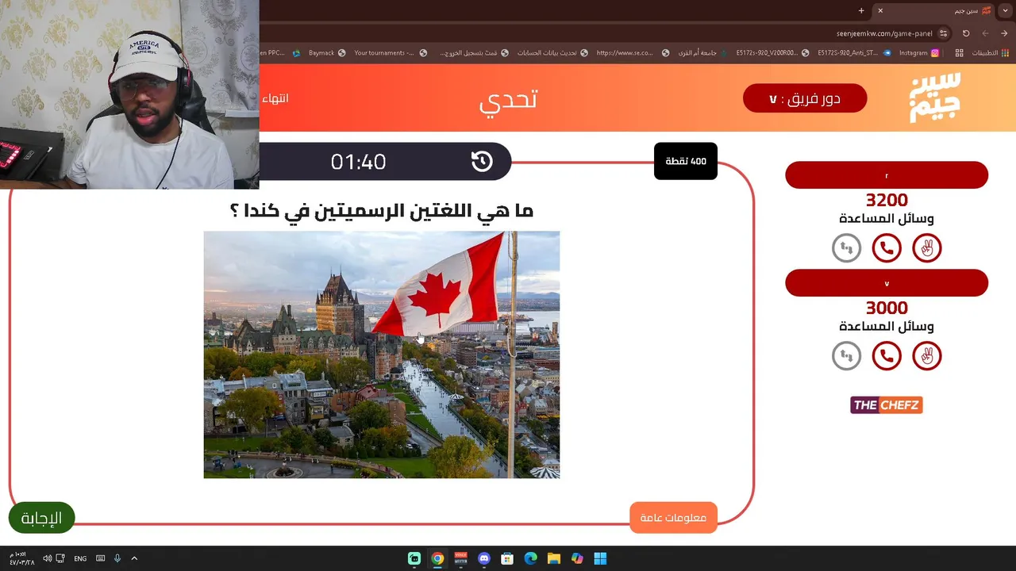Click the score 3200
The width and height of the screenshot is (1016, 571).
click(887, 200)
